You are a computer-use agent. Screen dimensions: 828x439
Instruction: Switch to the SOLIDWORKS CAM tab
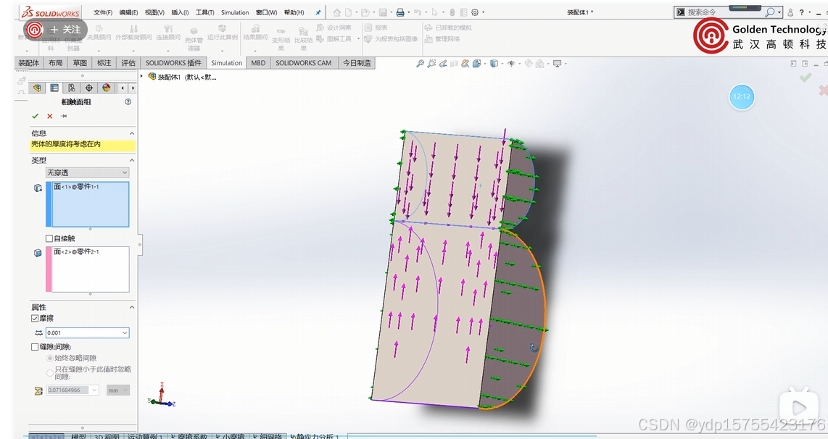pos(304,63)
